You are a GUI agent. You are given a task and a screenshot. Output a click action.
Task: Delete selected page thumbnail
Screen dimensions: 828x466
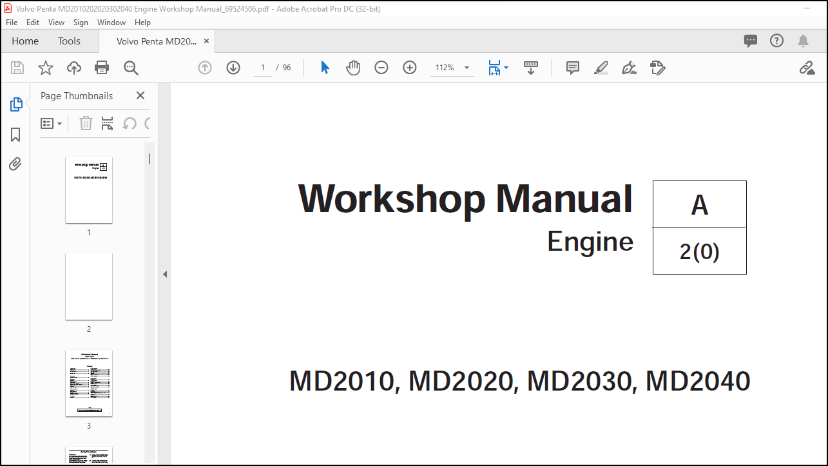point(86,123)
